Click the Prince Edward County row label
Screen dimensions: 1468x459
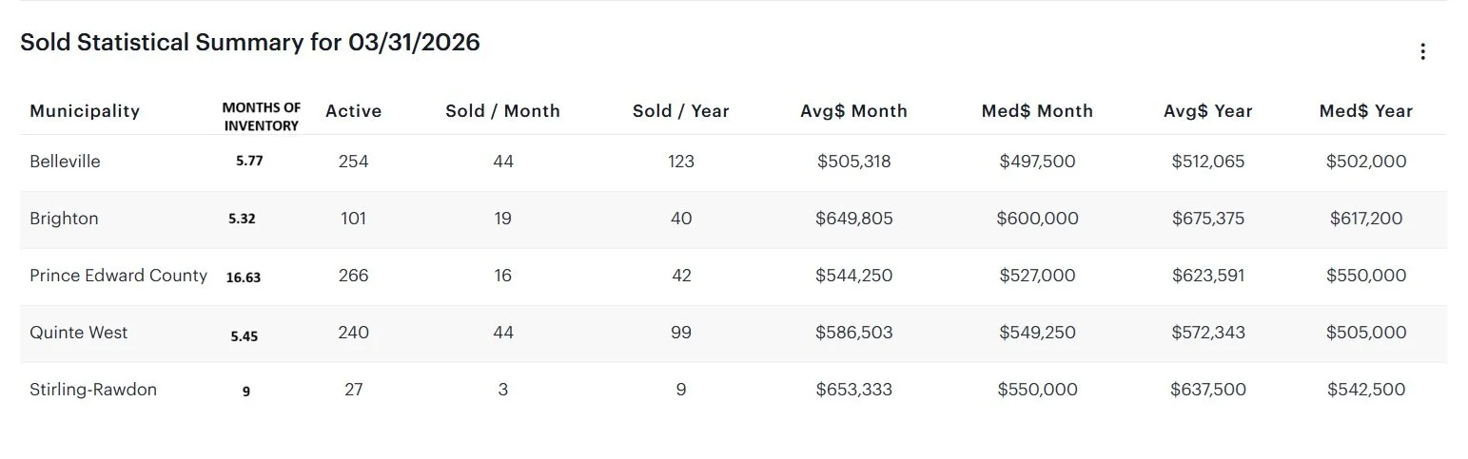coord(118,276)
